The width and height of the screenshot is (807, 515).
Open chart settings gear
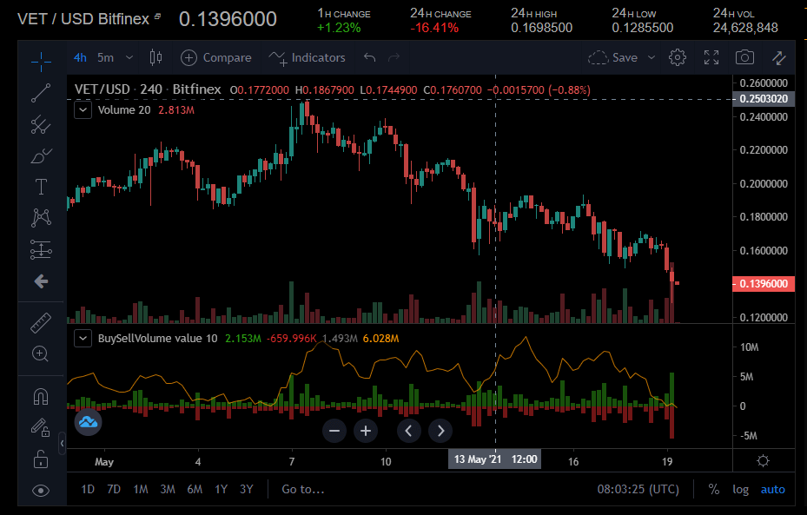(x=678, y=57)
